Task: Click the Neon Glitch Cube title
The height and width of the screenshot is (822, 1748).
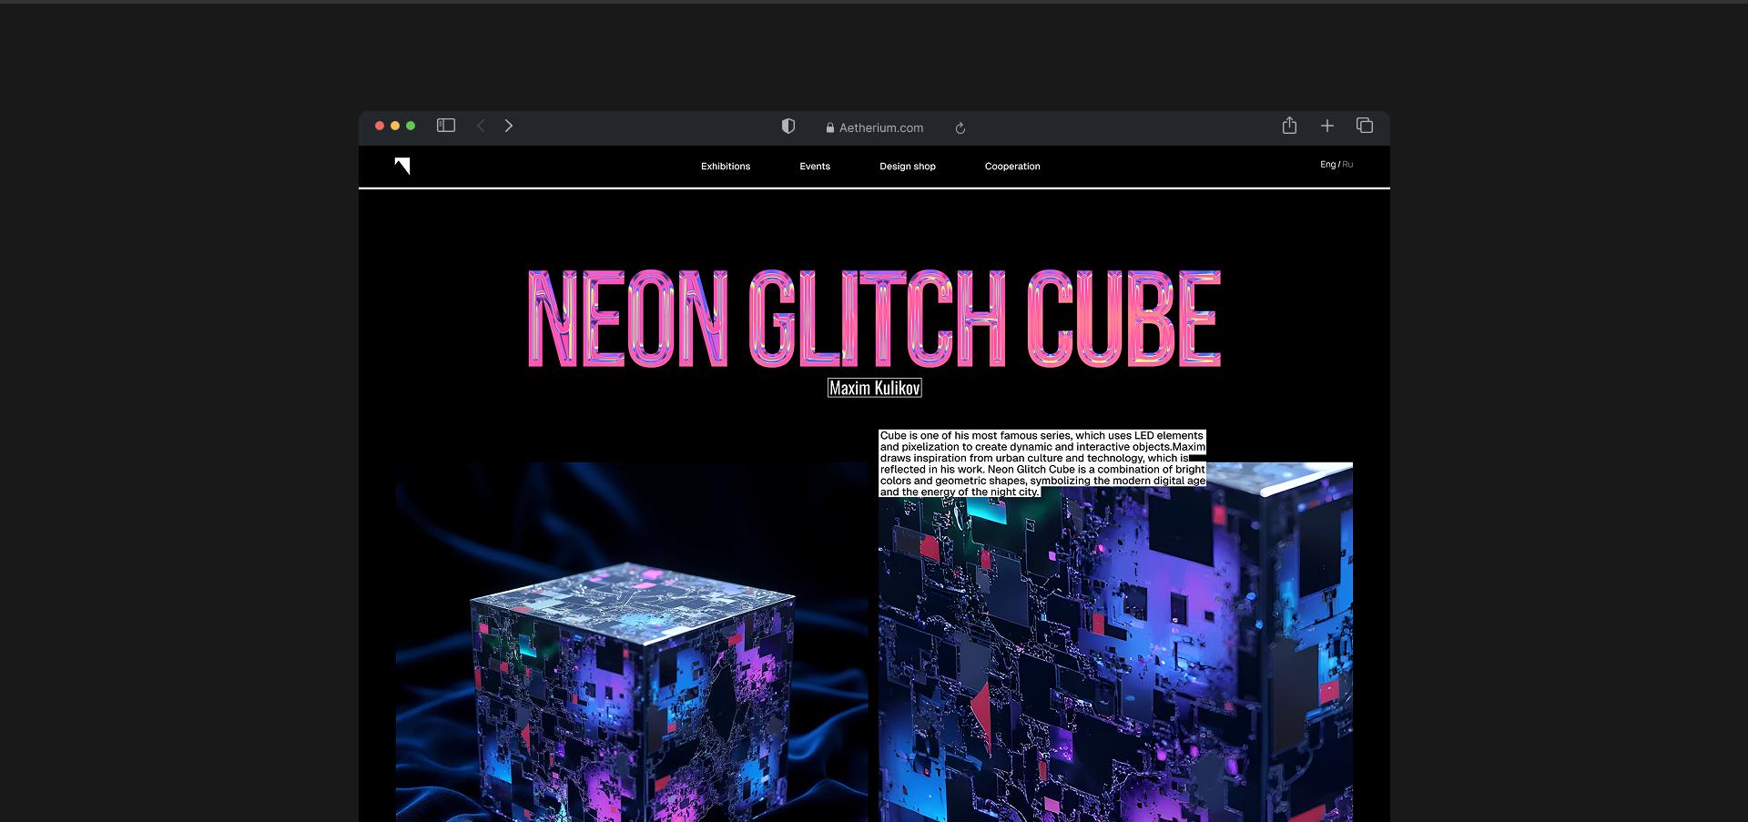Action: pyautogui.click(x=874, y=319)
